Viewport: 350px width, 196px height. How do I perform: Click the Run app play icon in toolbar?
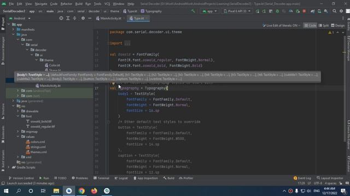coord(258,11)
